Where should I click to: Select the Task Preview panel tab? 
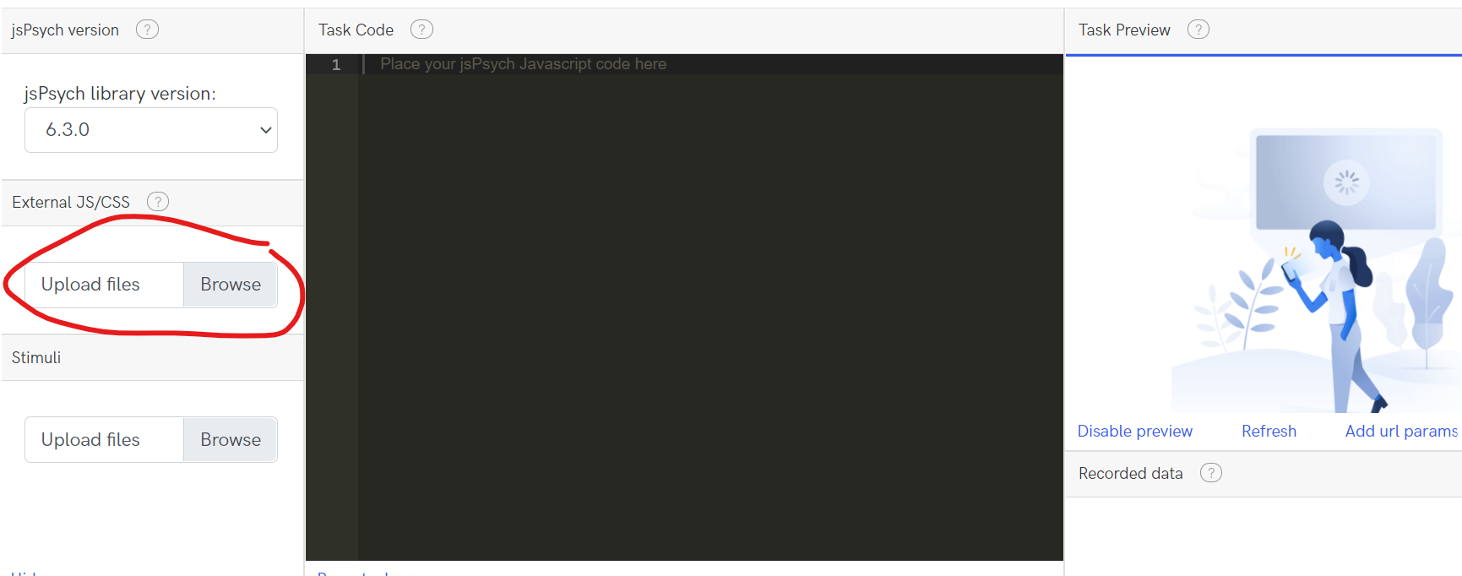click(x=1124, y=30)
